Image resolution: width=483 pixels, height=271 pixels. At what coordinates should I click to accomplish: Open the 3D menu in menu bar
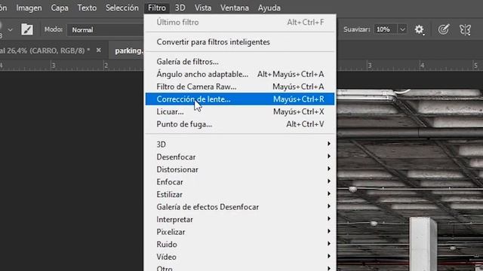point(180,8)
